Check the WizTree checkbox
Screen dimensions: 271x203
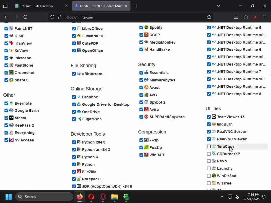pos(209,183)
